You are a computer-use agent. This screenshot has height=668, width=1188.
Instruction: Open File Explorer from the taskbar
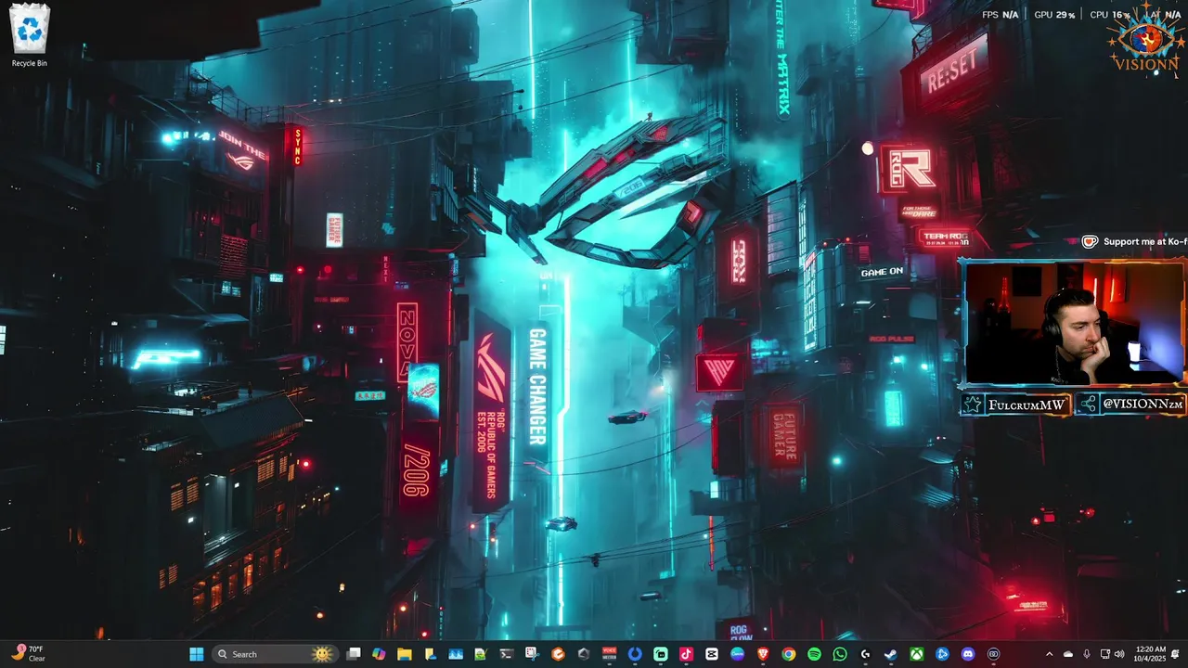click(x=404, y=654)
